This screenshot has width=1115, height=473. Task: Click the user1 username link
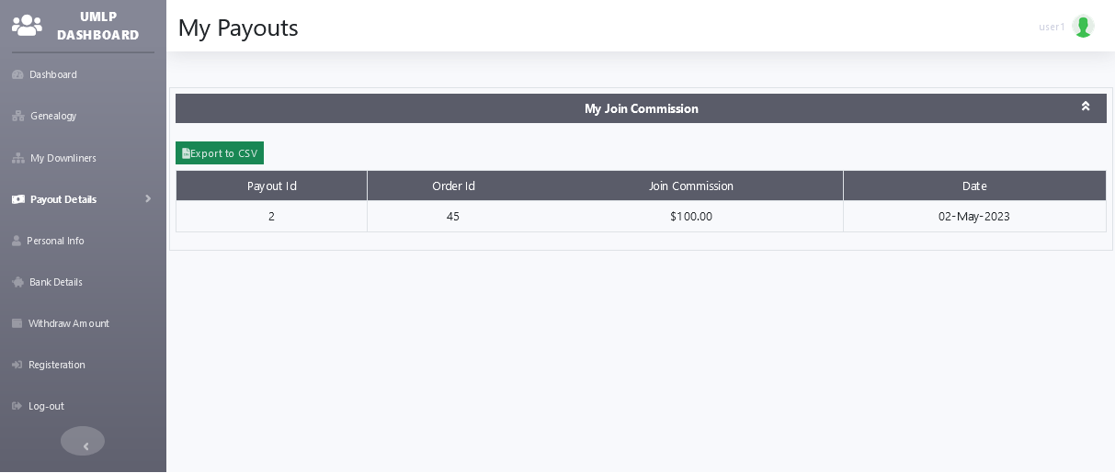point(1052,27)
